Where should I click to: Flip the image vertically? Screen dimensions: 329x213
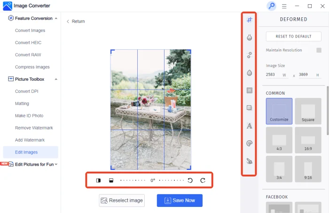coord(111,180)
